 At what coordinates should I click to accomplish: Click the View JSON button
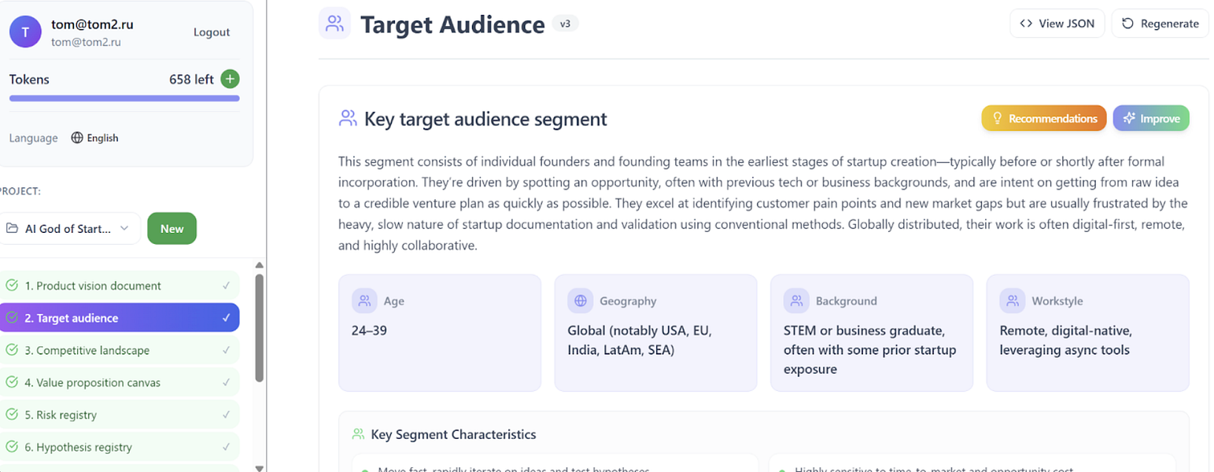point(1057,24)
